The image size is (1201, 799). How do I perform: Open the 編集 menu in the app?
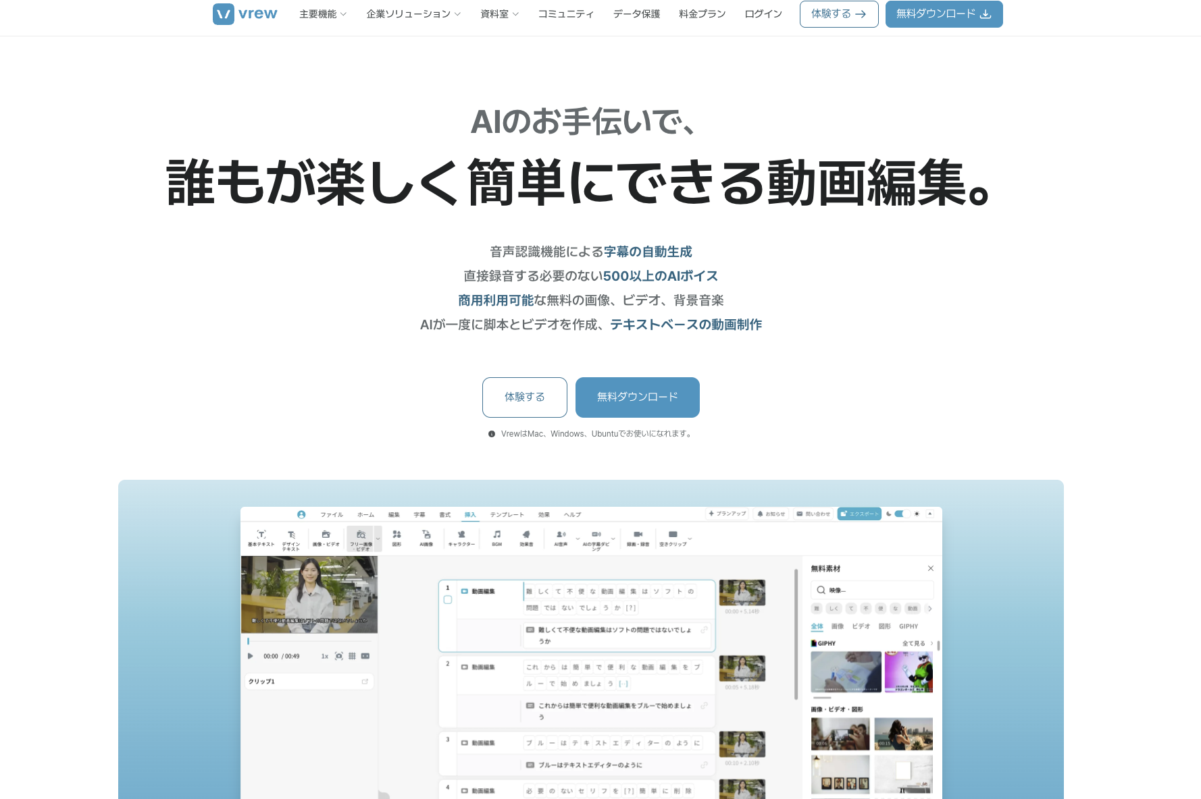tap(394, 514)
